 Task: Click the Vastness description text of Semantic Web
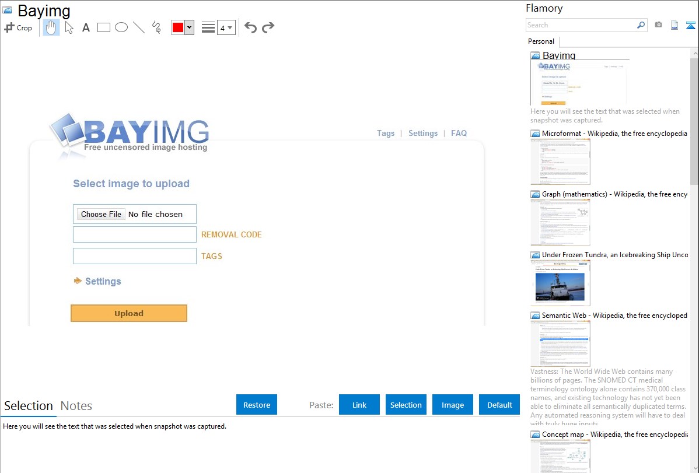click(609, 398)
